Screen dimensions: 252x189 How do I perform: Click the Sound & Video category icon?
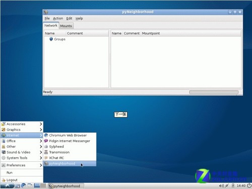[4, 152]
